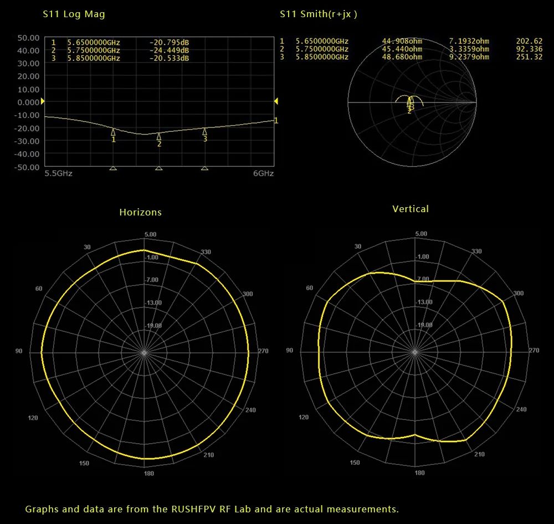Click the left yellow reference triangle at 0.00
Viewport: 554px width, 524px height.
click(42, 101)
